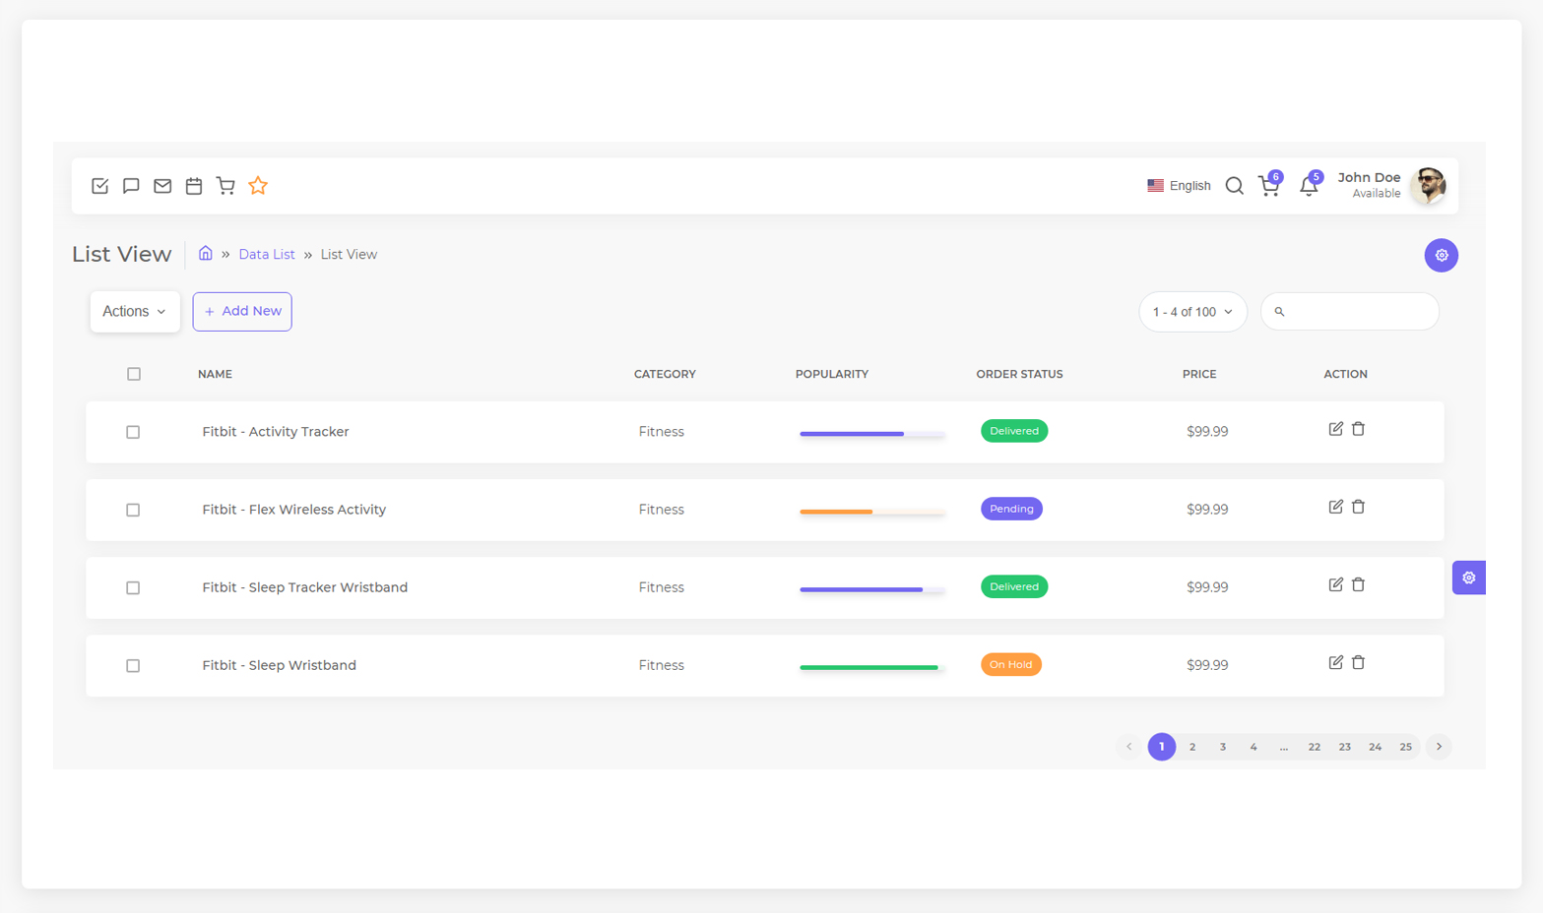Screen dimensions: 1543x913
Task: Click round purple settings gear near breadcrumb
Action: [1441, 255]
